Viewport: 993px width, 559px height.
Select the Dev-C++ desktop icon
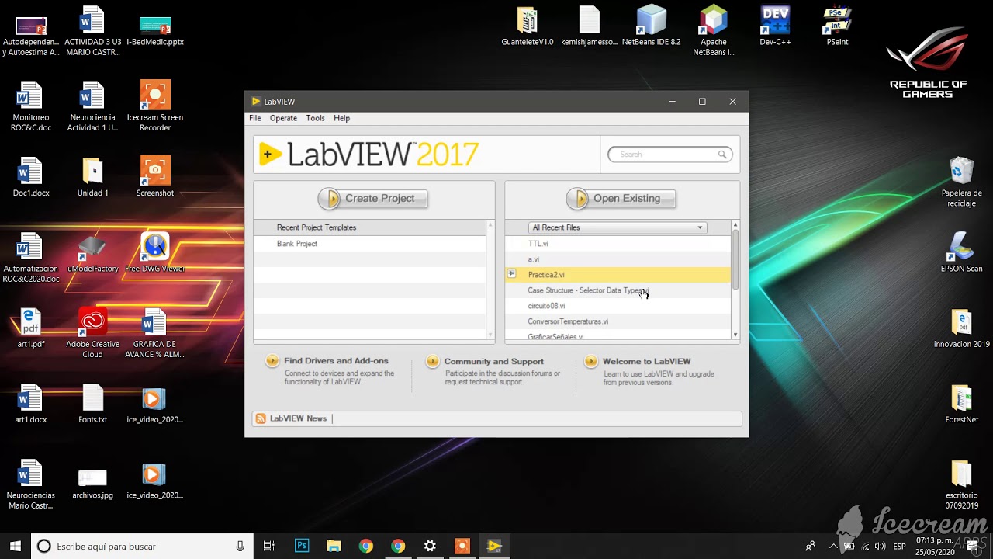click(775, 26)
